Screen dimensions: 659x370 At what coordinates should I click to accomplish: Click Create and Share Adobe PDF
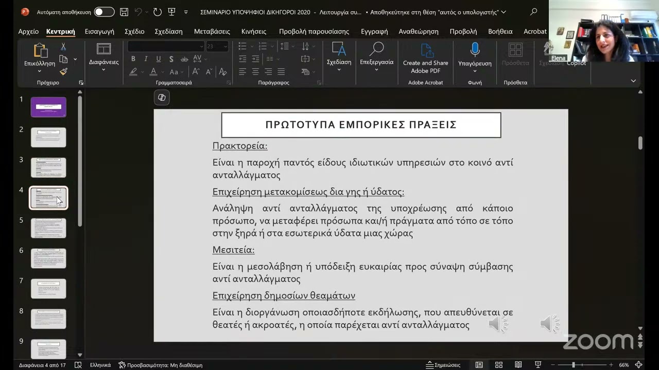426,58
